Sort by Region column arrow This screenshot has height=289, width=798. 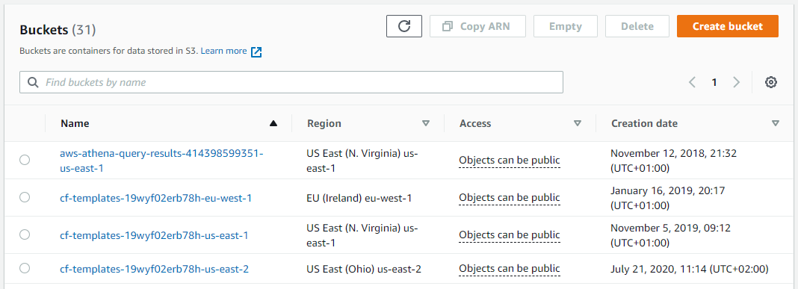426,123
